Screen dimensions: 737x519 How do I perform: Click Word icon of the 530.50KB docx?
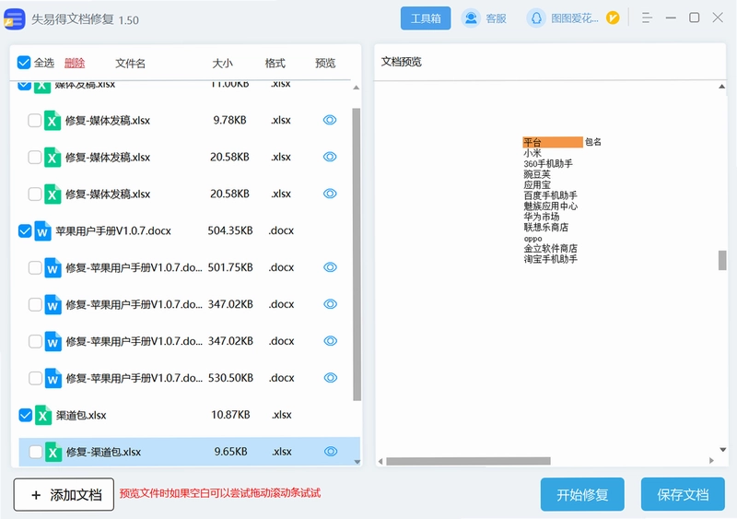(53, 378)
